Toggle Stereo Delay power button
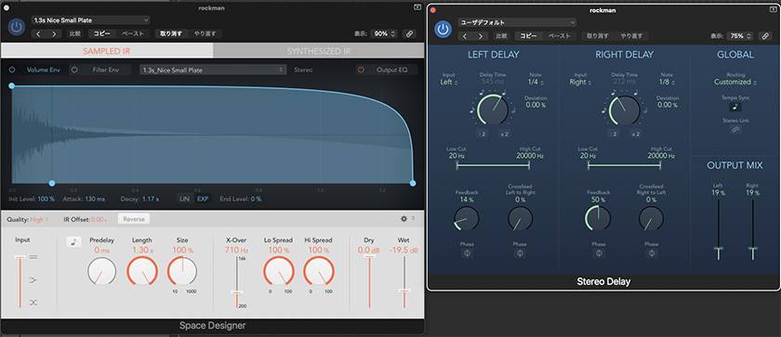Screen dimensions: 781x337 point(443,29)
